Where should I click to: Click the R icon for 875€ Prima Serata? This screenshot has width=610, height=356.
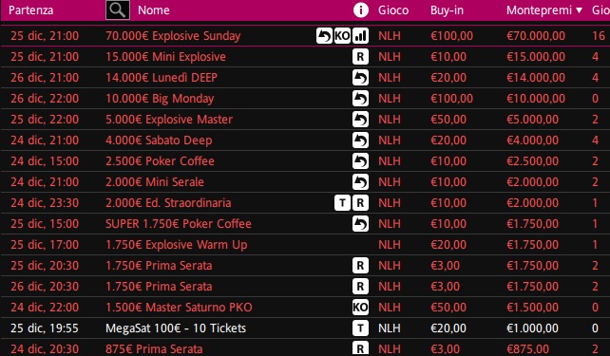pos(361,348)
